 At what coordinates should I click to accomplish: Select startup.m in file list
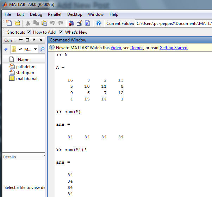pyautogui.click(x=25, y=73)
